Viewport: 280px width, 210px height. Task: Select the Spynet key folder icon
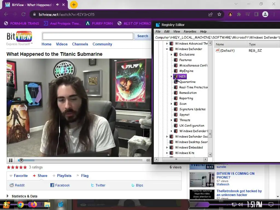[x=176, y=115]
